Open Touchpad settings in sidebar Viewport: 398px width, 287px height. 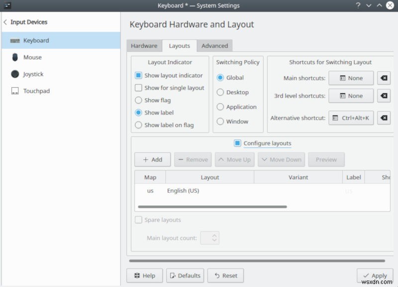click(61, 91)
